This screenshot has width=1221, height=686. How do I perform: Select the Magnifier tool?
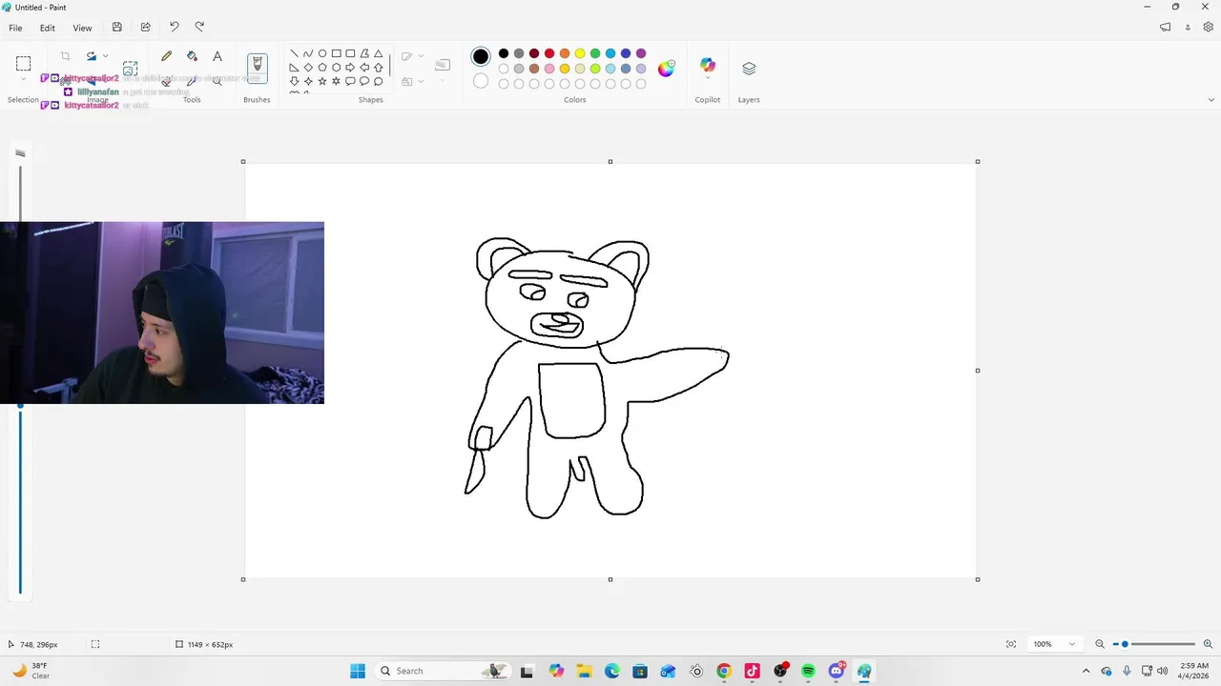click(217, 81)
